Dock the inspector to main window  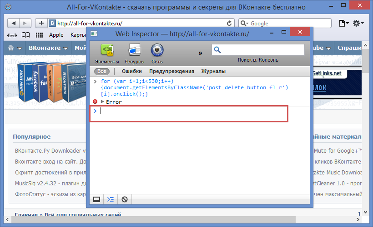[x=96, y=199]
